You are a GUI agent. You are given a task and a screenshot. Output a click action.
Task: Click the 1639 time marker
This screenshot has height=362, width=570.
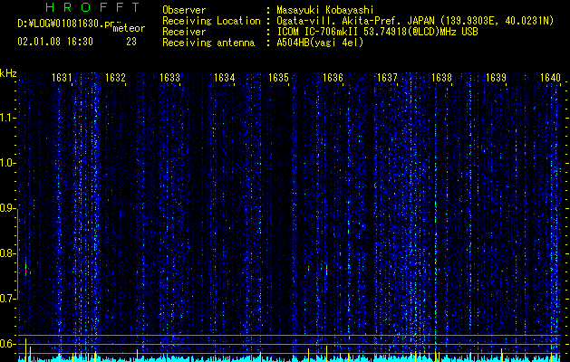(497, 78)
